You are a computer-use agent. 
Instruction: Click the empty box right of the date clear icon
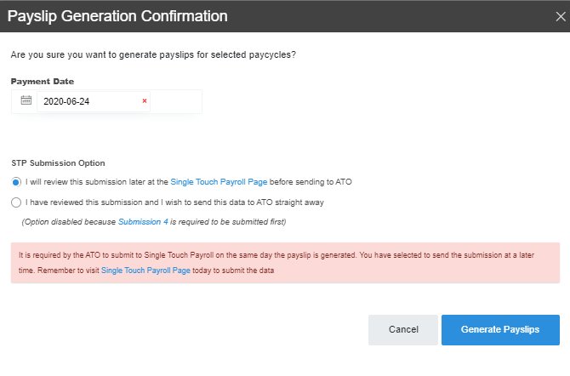[176, 101]
